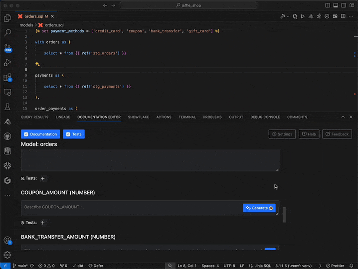The height and width of the screenshot is (269, 358).
Task: Open the Manage gear menu
Action: [7, 255]
